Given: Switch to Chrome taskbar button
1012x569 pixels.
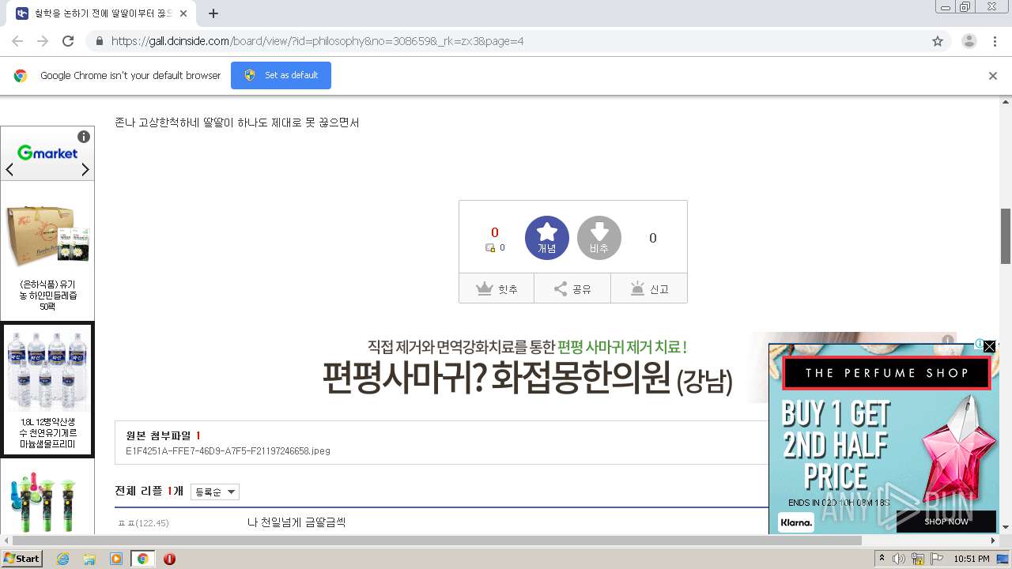Looking at the screenshot, I should [143, 559].
